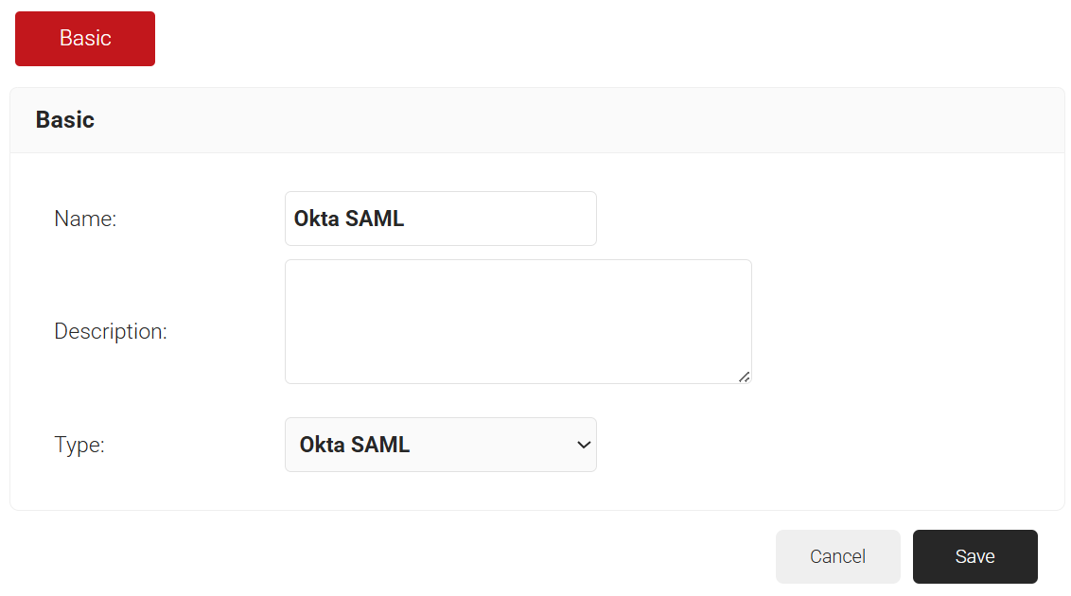Click the chevron arrow on Type selector
This screenshot has width=1071, height=596.
pyautogui.click(x=584, y=445)
